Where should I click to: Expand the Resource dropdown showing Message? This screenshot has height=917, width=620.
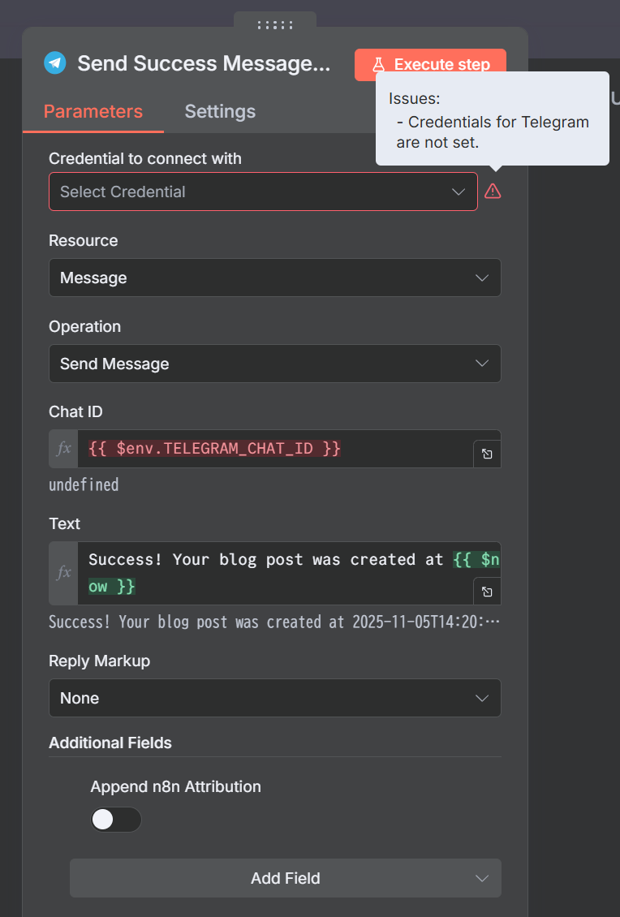tap(274, 278)
